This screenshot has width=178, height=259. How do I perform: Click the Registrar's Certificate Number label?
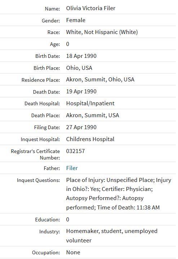[x=35, y=154]
